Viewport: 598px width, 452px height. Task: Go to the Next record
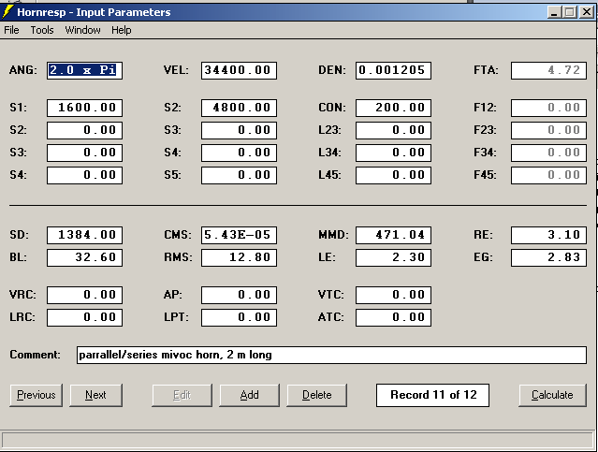(x=95, y=395)
